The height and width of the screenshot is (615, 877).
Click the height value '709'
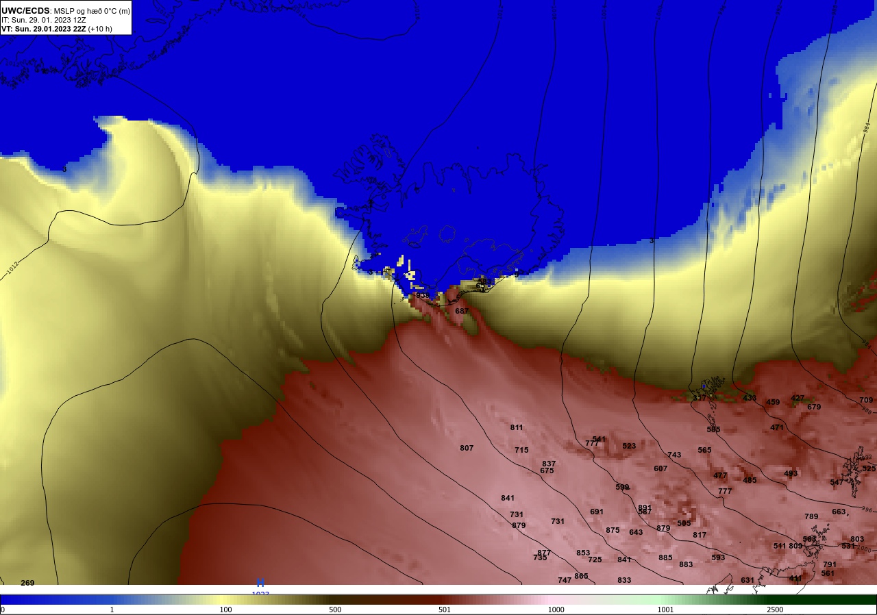(x=866, y=400)
